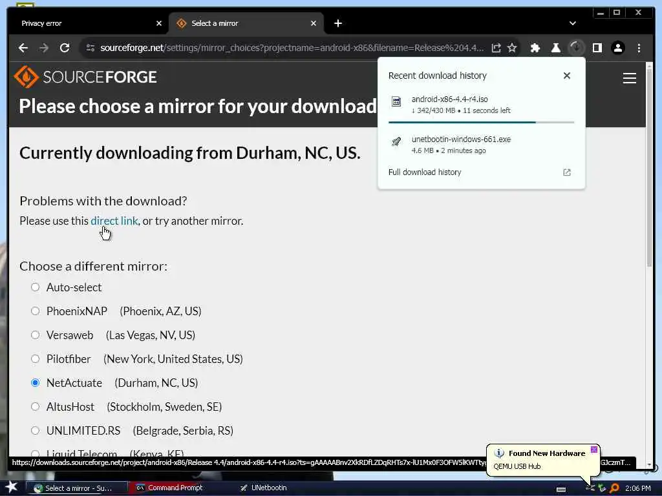Switch to UNetbootin in taskbar
662x496 pixels.
tap(264, 488)
